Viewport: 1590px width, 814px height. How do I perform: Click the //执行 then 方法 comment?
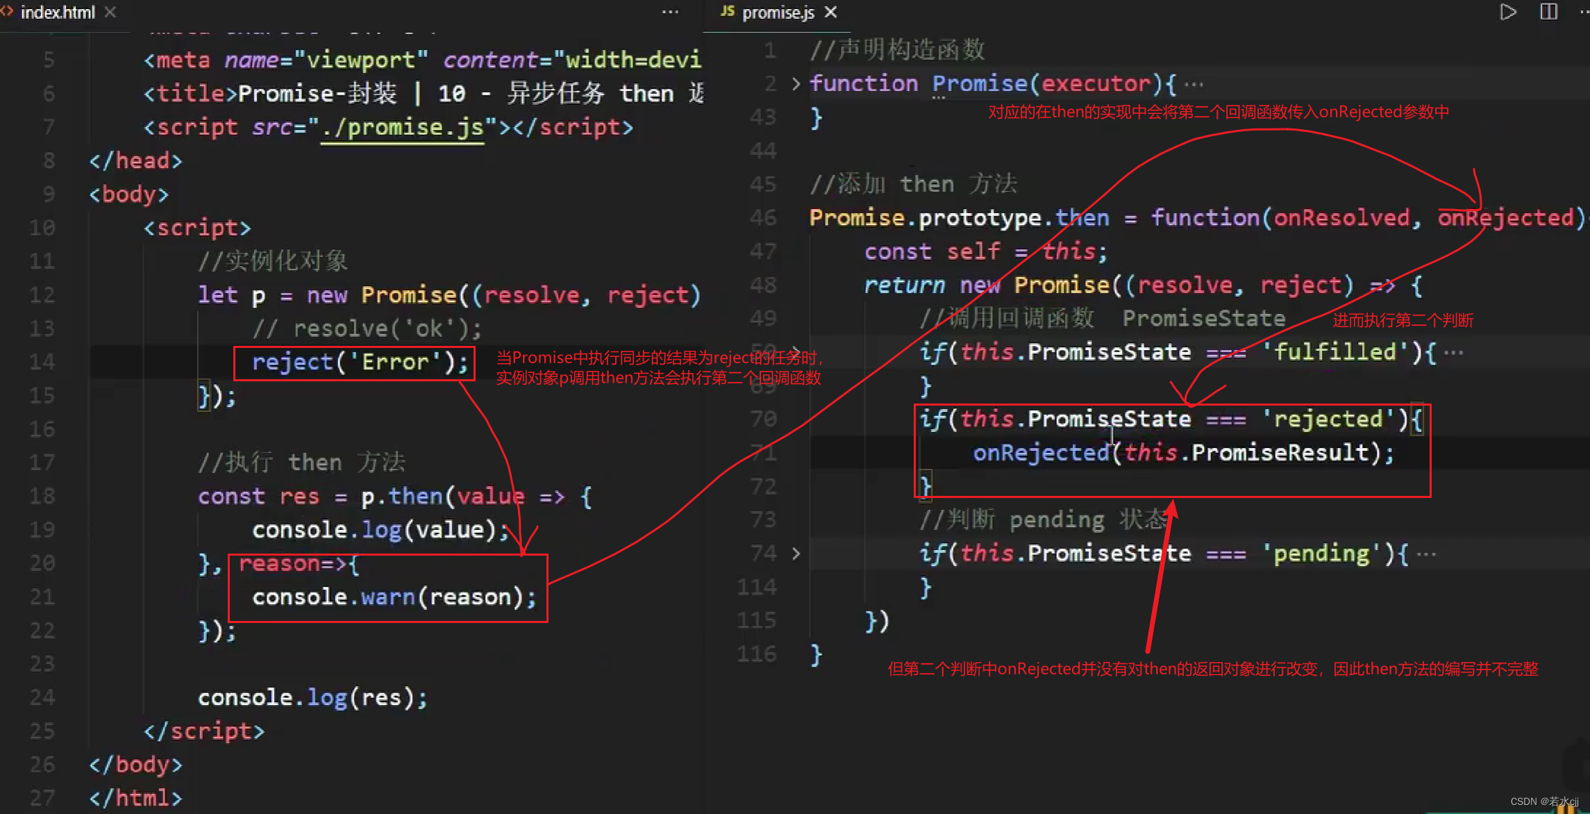[301, 463]
